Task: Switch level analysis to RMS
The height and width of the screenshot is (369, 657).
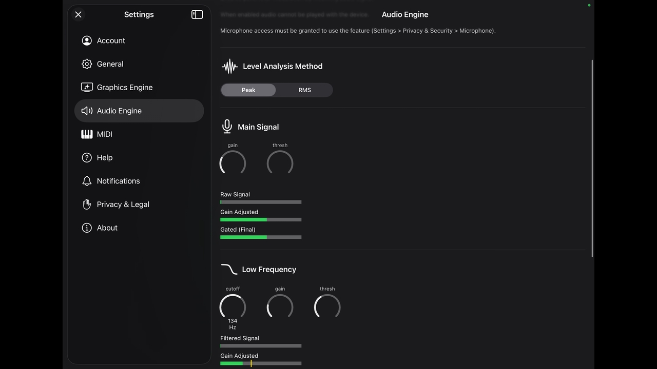Action: (x=304, y=90)
